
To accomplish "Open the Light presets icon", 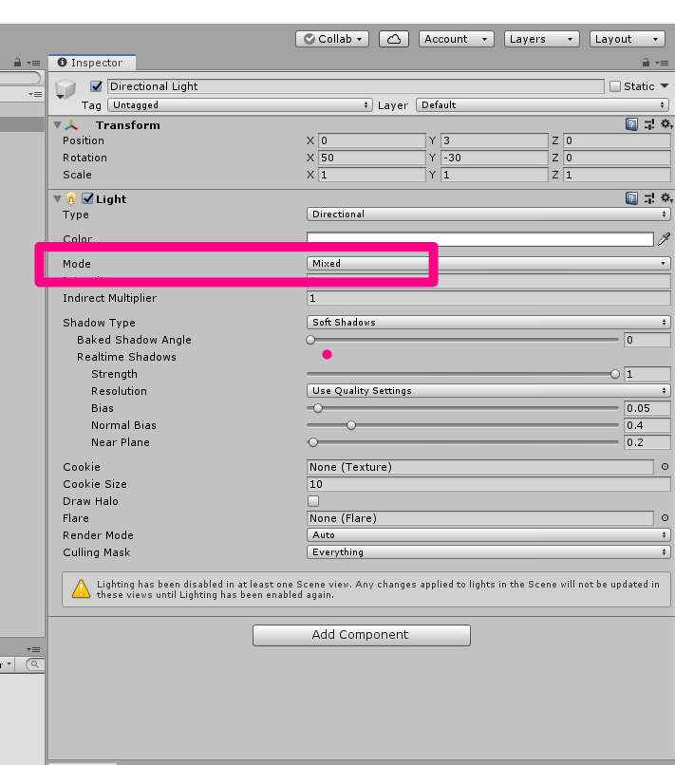I will click(649, 198).
